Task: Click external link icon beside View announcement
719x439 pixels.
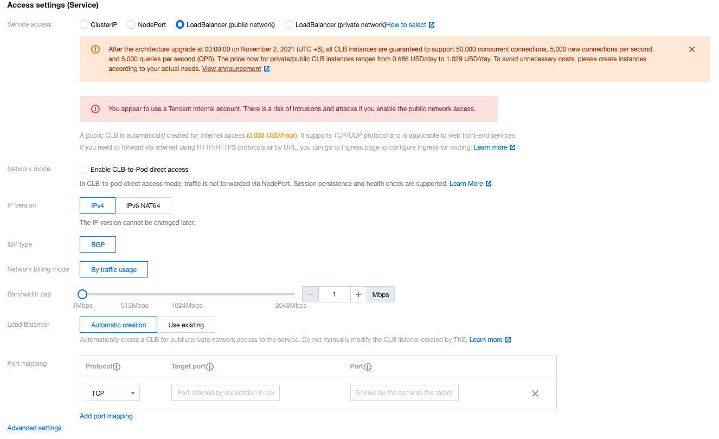Action: [267, 69]
